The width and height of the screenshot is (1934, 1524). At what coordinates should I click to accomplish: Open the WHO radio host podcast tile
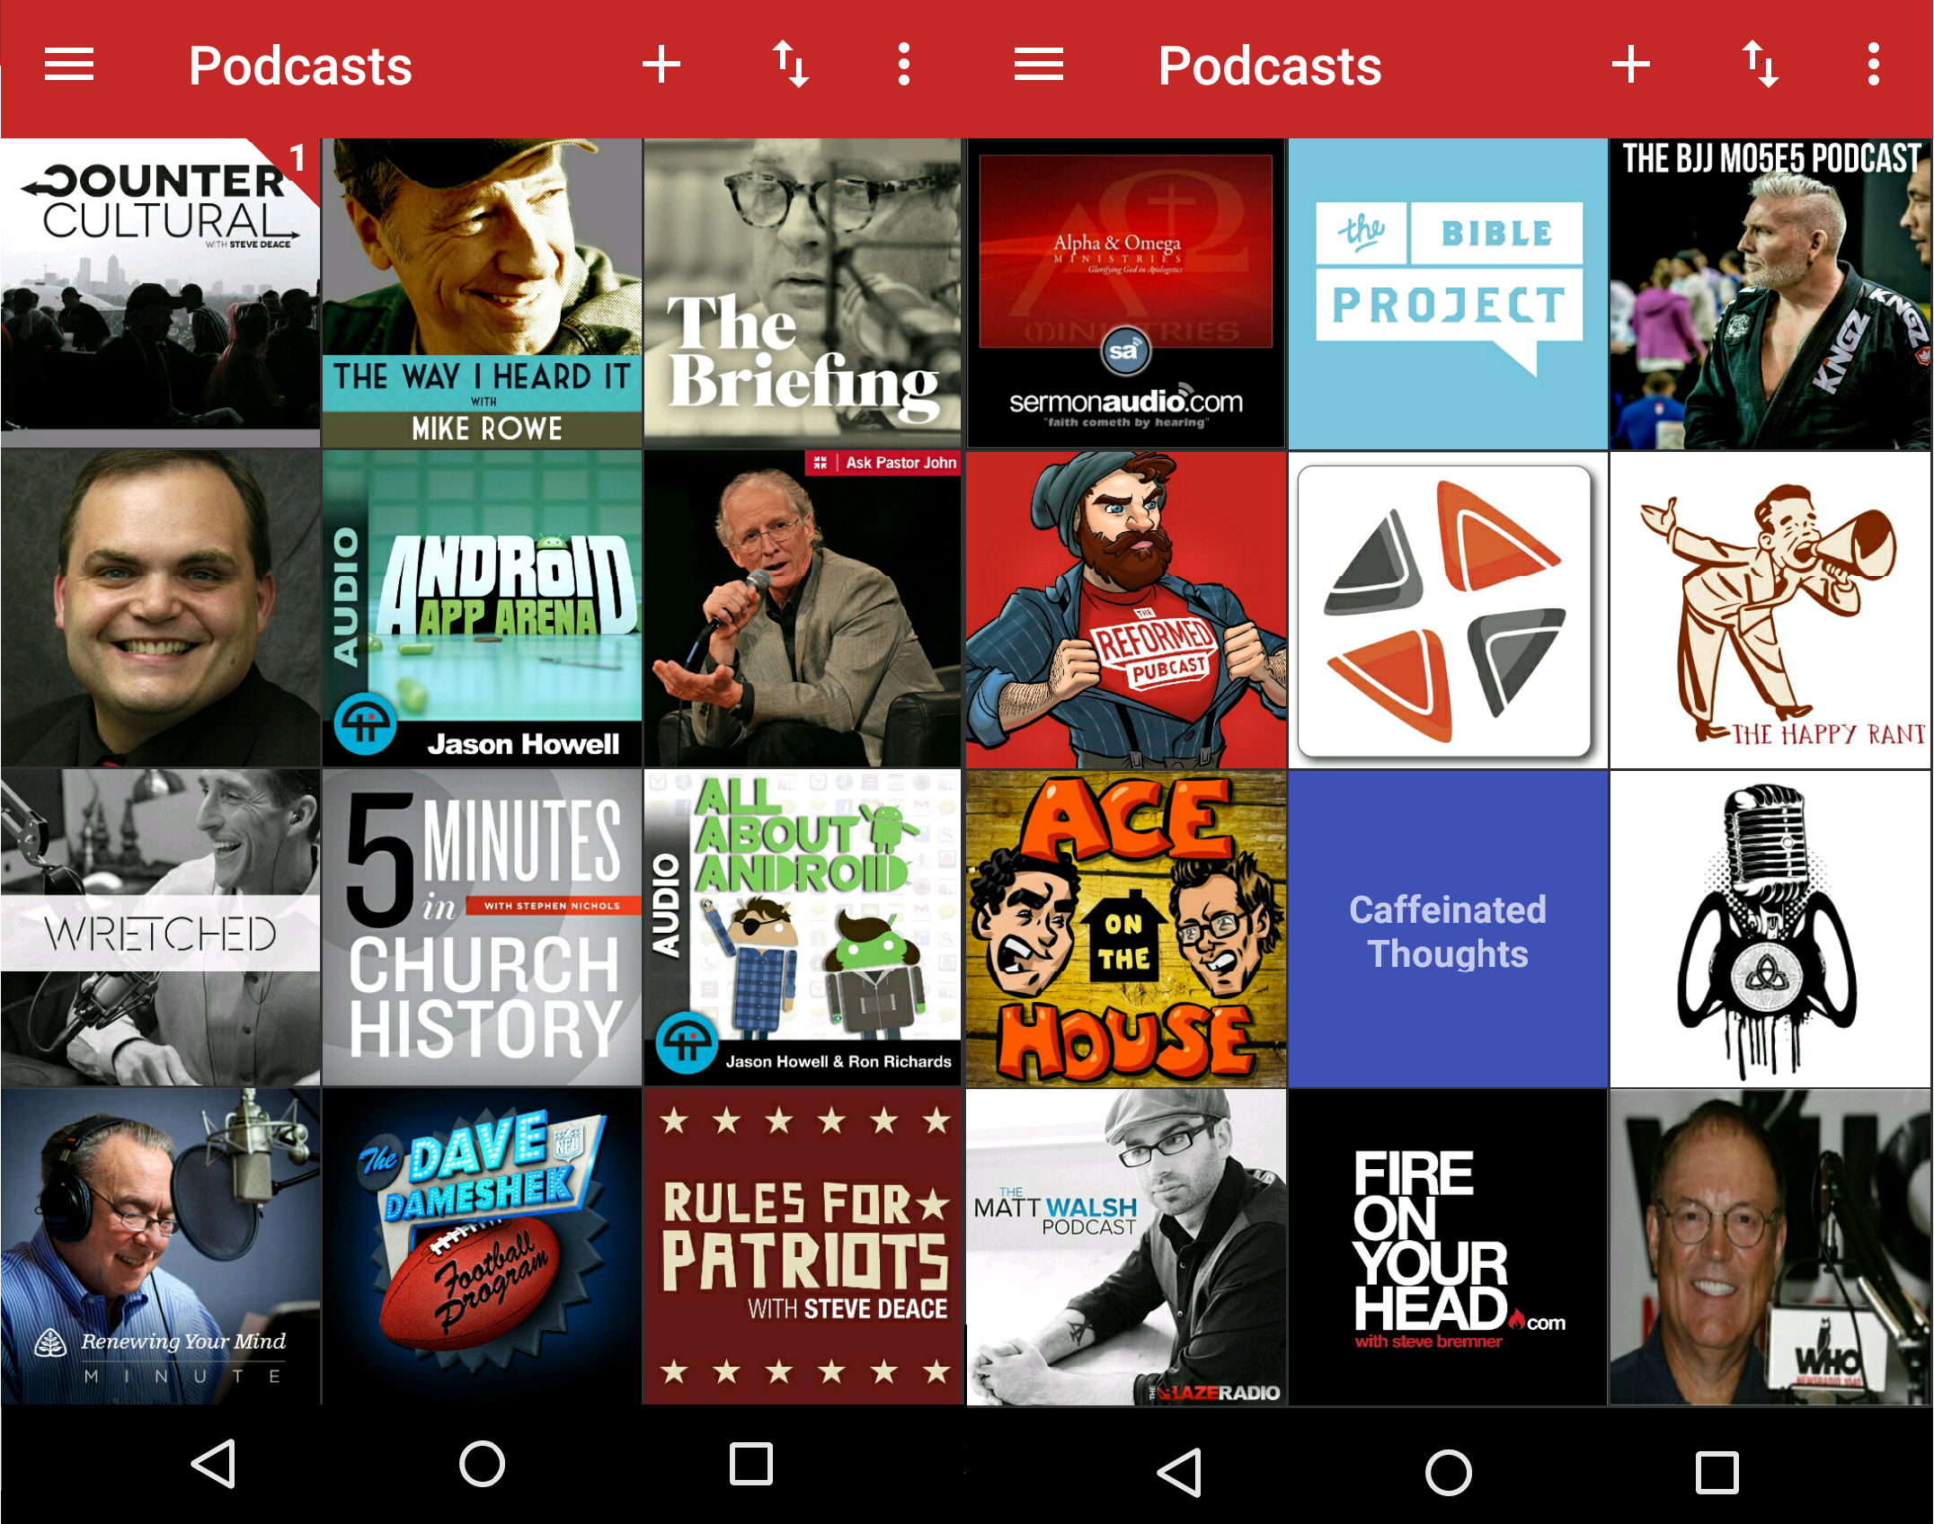[x=1770, y=1248]
